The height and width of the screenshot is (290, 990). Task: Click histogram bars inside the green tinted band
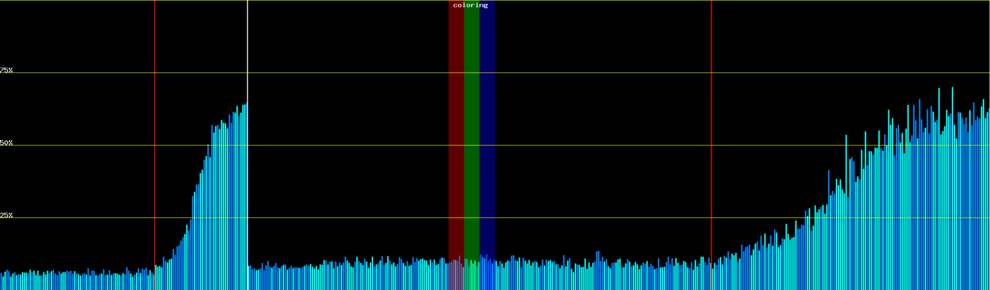471,276
